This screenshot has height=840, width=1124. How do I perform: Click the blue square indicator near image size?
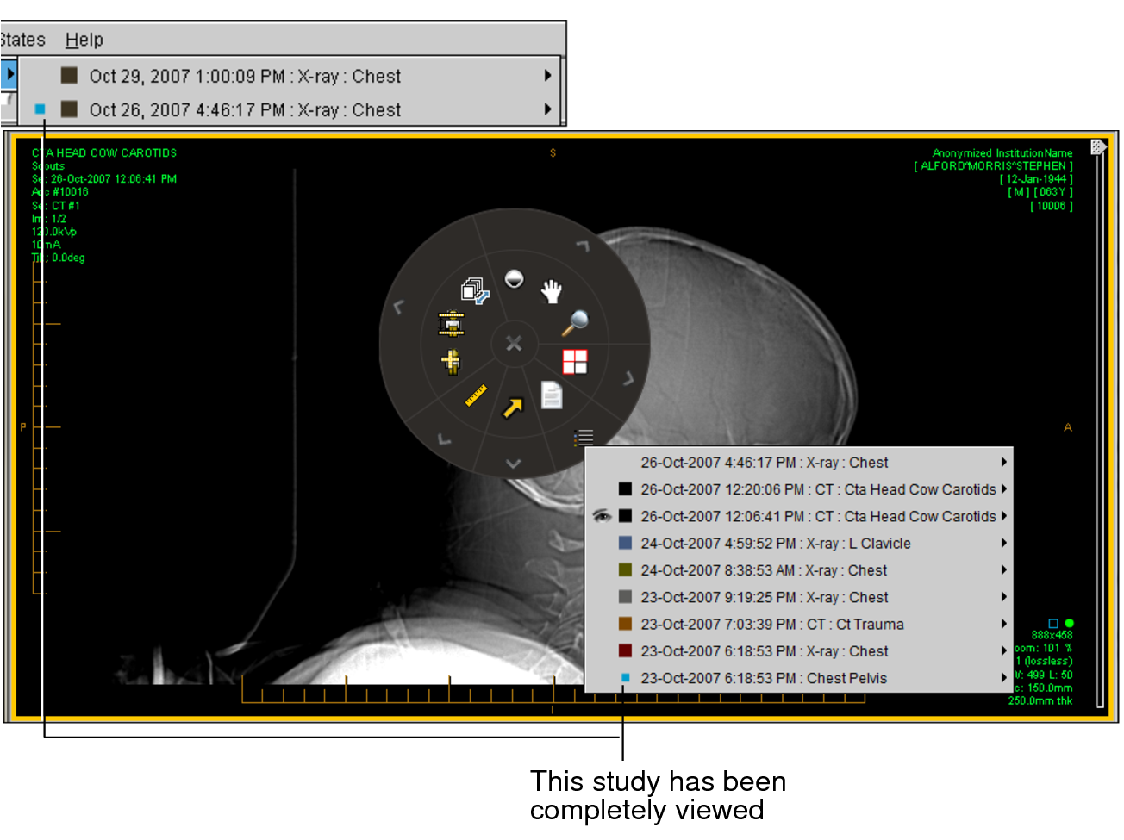point(1052,623)
